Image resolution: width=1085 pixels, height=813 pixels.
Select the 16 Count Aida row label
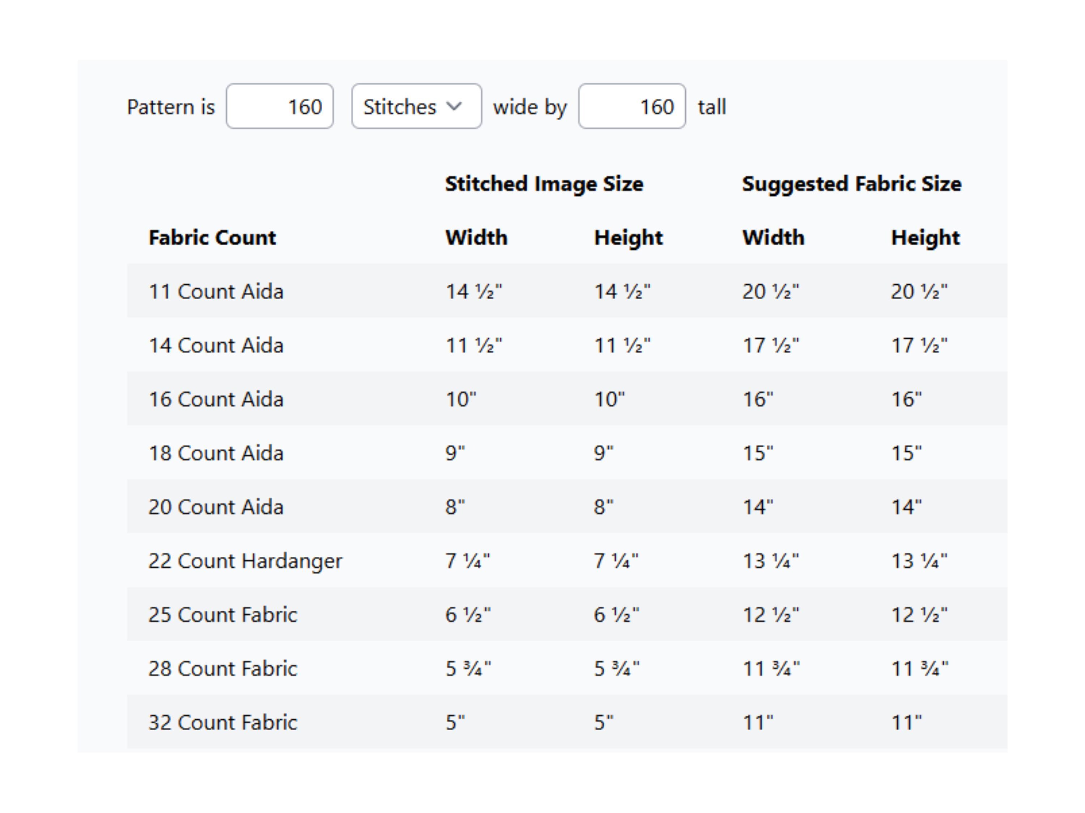click(216, 399)
